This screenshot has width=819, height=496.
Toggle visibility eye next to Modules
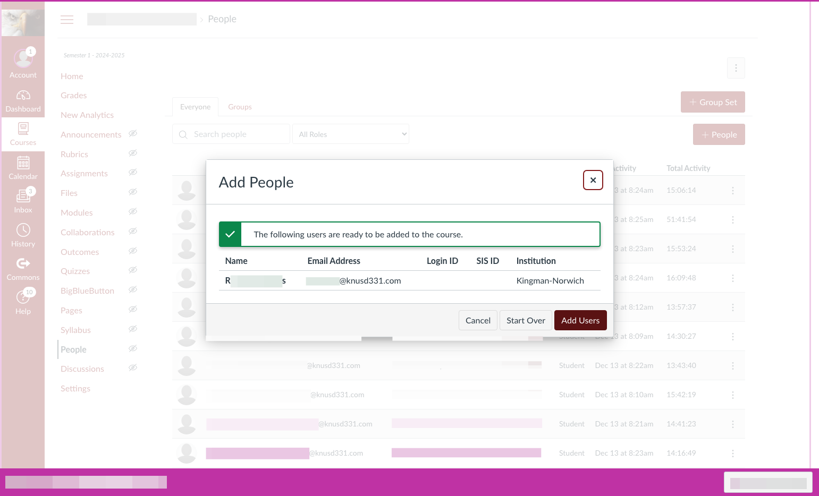133,212
